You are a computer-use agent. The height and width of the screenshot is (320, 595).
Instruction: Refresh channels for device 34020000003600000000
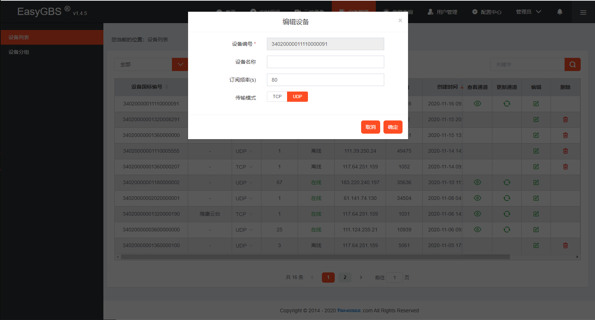tap(507, 230)
